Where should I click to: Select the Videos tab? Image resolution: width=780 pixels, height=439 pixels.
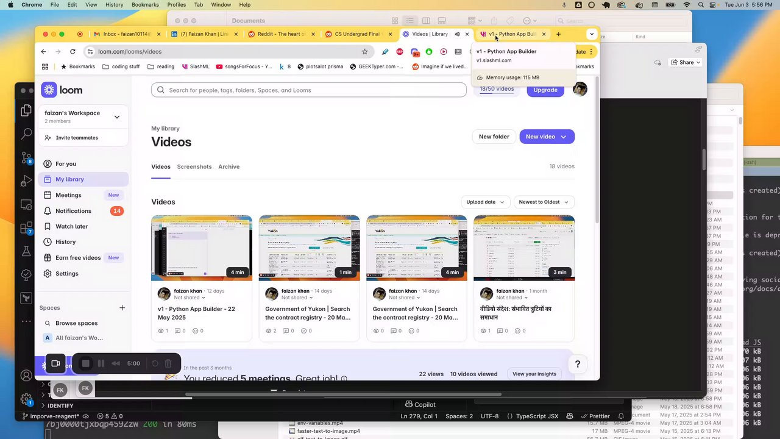click(161, 166)
